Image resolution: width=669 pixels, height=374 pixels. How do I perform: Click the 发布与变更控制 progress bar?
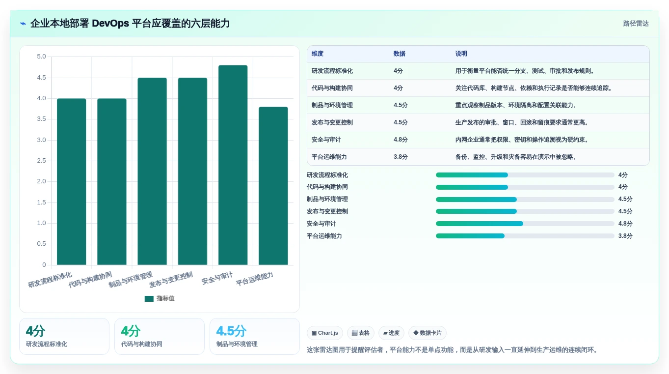click(x=525, y=211)
